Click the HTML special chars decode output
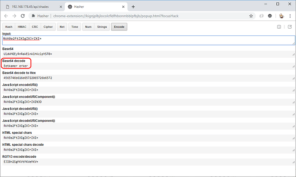Screen dimensions: 296x177 (149, 150)
